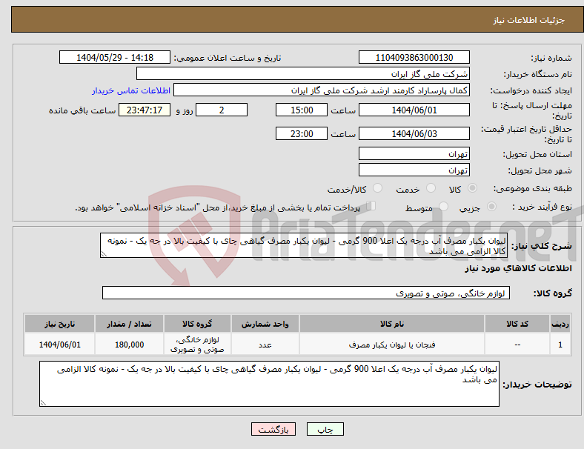Click the شرح کلی نیاز description textarea
The width and height of the screenshot is (584, 449).
(x=304, y=245)
